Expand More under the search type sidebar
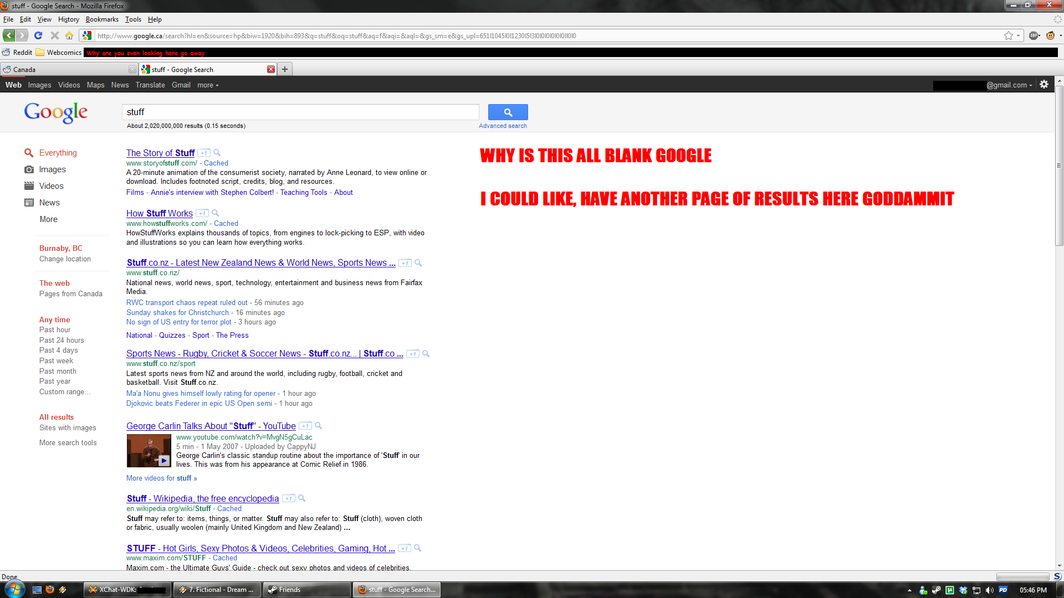This screenshot has height=598, width=1064. (49, 219)
